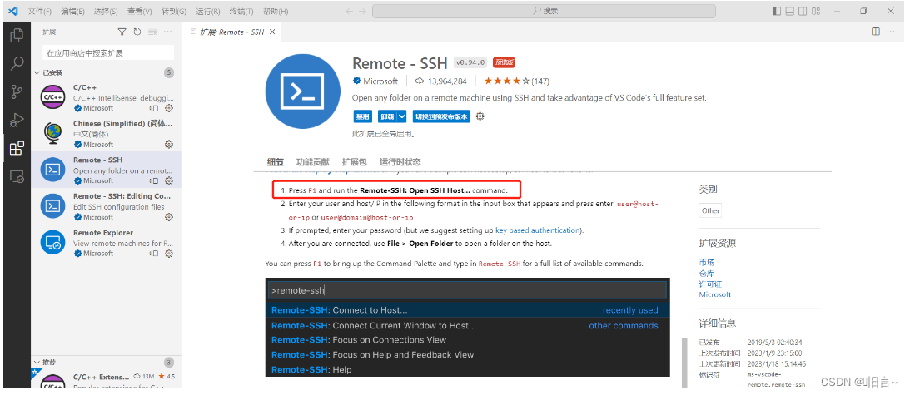Split the editor to the right
The width and height of the screenshot is (910, 395).
click(875, 32)
